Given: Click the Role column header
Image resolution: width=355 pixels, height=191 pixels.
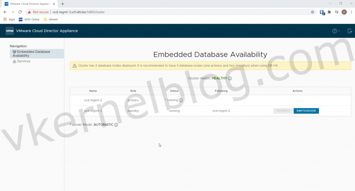Looking at the screenshot, I should (133, 91).
